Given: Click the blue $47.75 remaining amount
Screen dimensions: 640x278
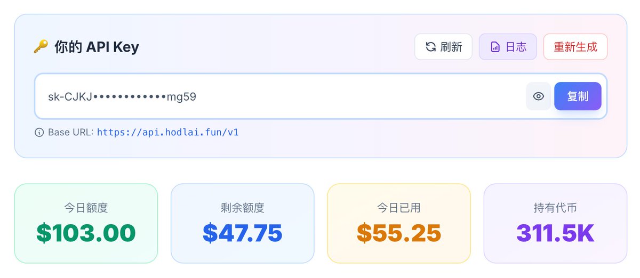Looking at the screenshot, I should coord(242,233).
